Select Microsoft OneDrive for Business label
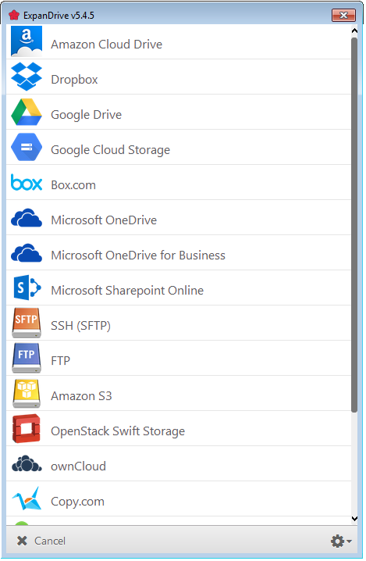 (138, 255)
